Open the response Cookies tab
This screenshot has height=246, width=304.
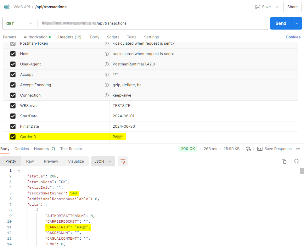[22, 149]
